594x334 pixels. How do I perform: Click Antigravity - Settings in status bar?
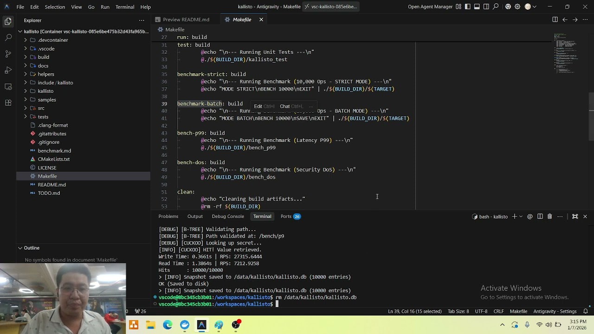(555, 311)
